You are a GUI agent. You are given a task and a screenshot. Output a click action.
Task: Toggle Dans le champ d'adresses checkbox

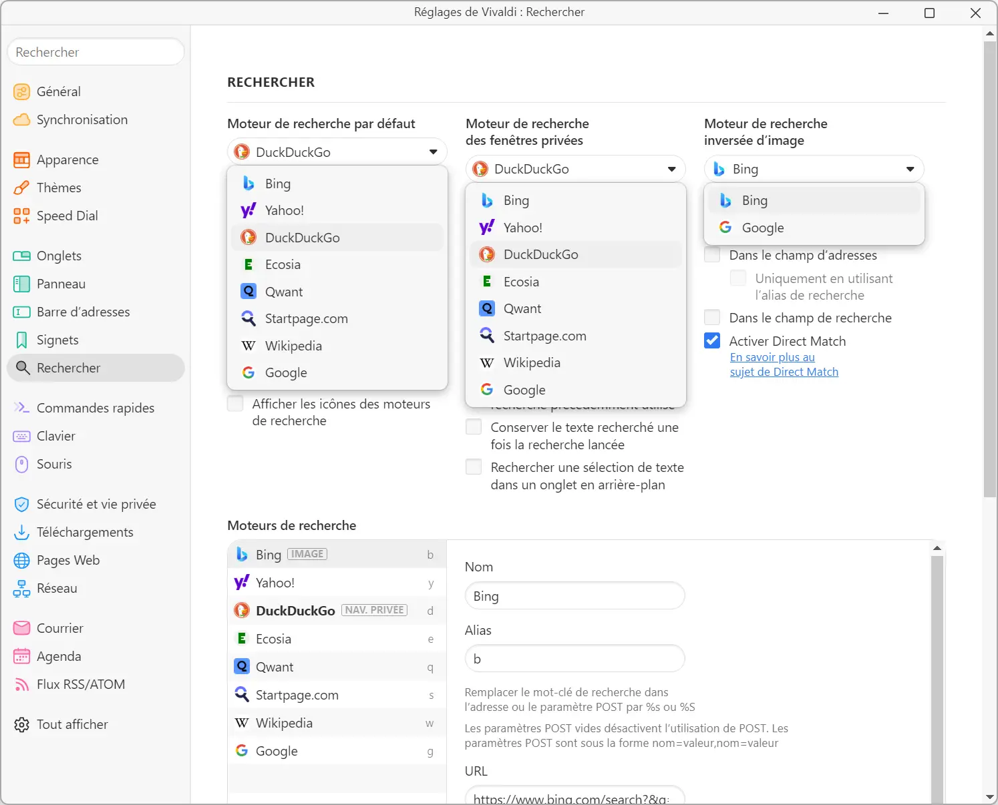pyautogui.click(x=712, y=254)
